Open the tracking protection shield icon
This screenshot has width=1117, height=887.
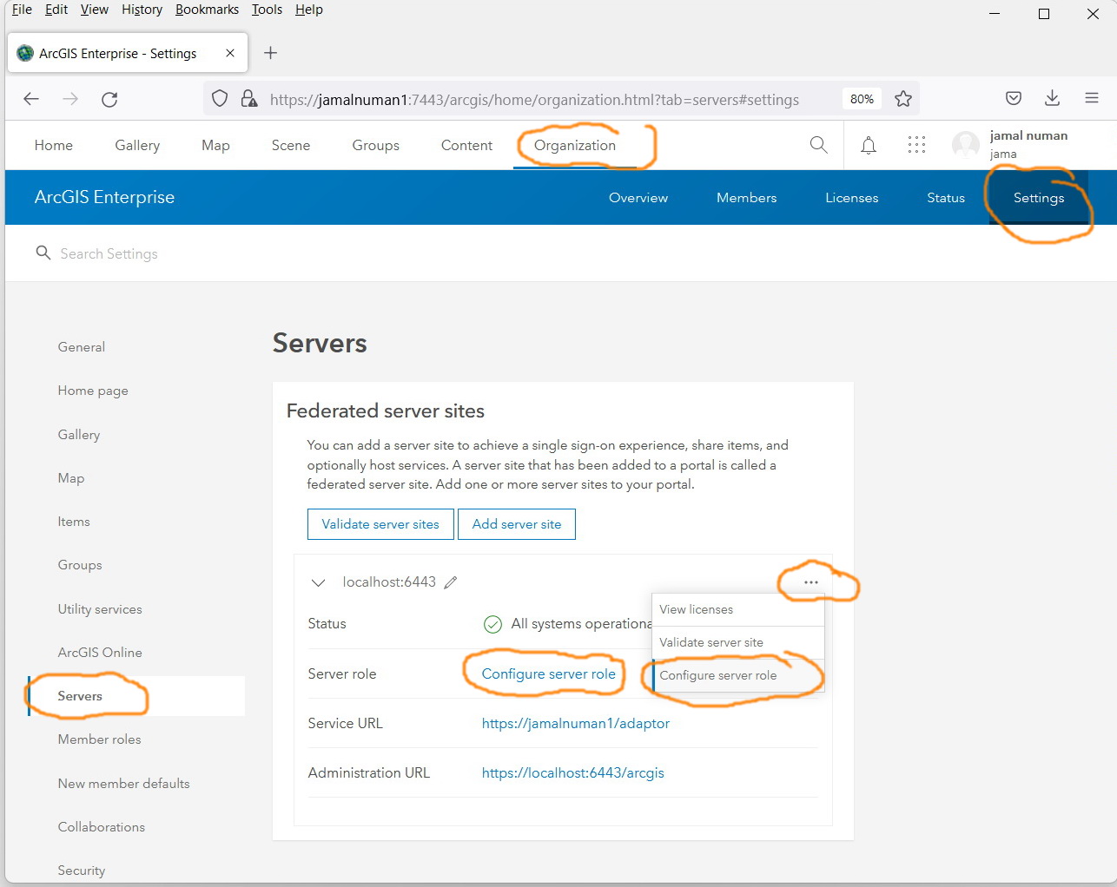[x=219, y=98]
